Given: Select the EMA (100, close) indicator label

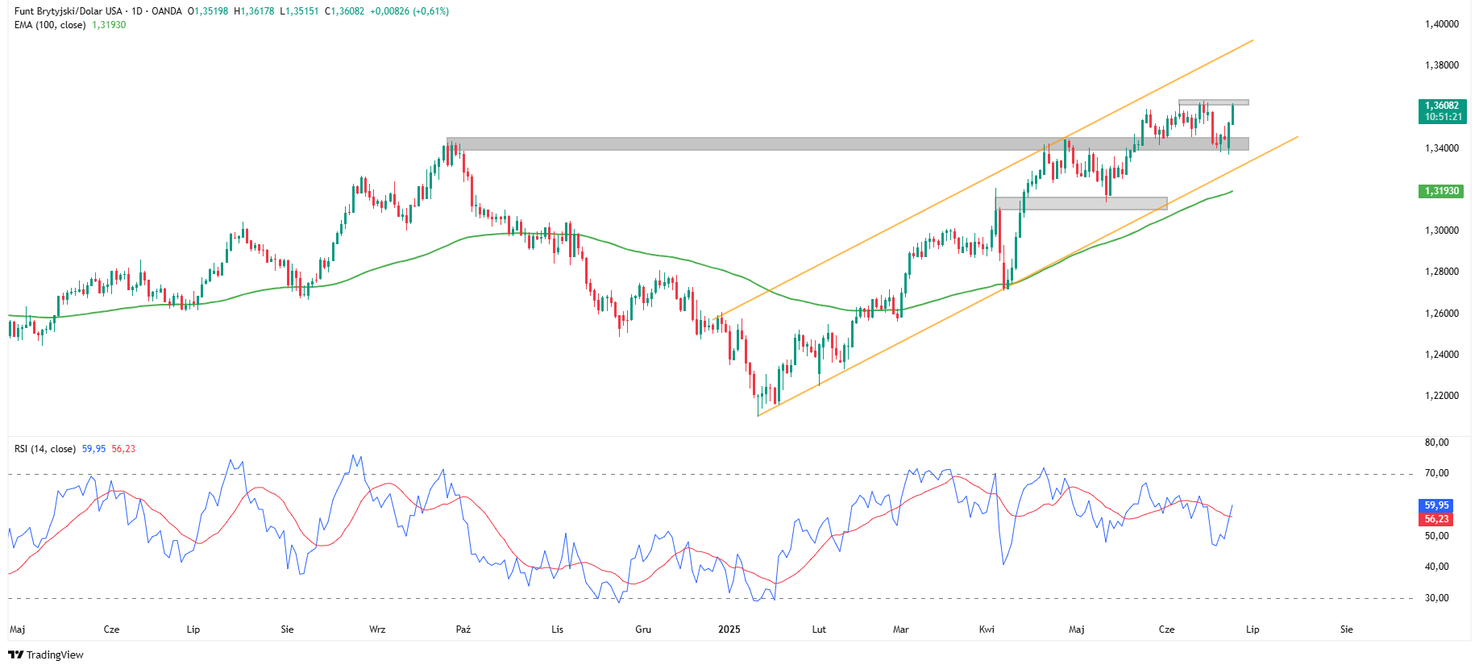Looking at the screenshot, I should (x=50, y=25).
